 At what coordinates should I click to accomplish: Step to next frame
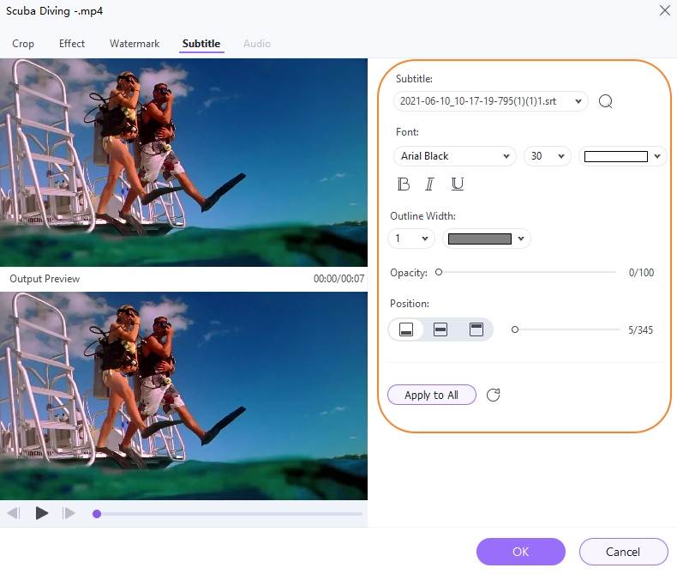click(69, 513)
